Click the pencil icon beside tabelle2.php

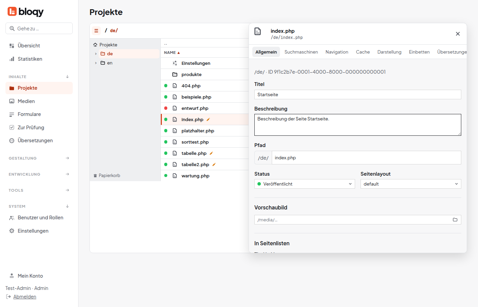point(214,164)
